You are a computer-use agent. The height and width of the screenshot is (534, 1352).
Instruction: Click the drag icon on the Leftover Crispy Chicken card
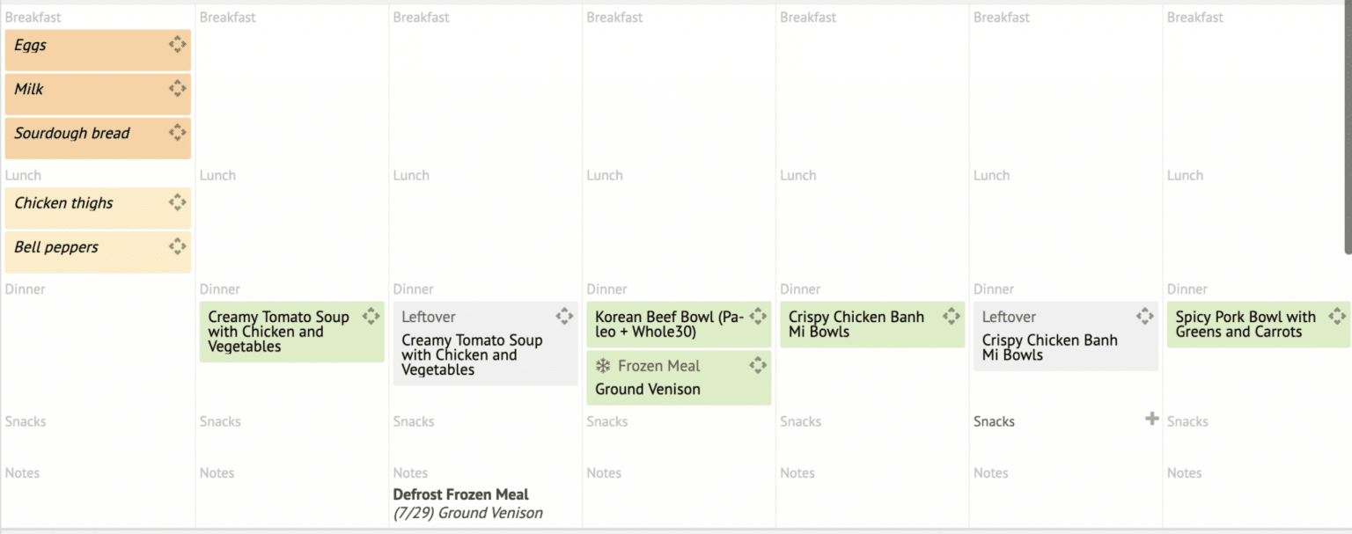click(x=1144, y=315)
